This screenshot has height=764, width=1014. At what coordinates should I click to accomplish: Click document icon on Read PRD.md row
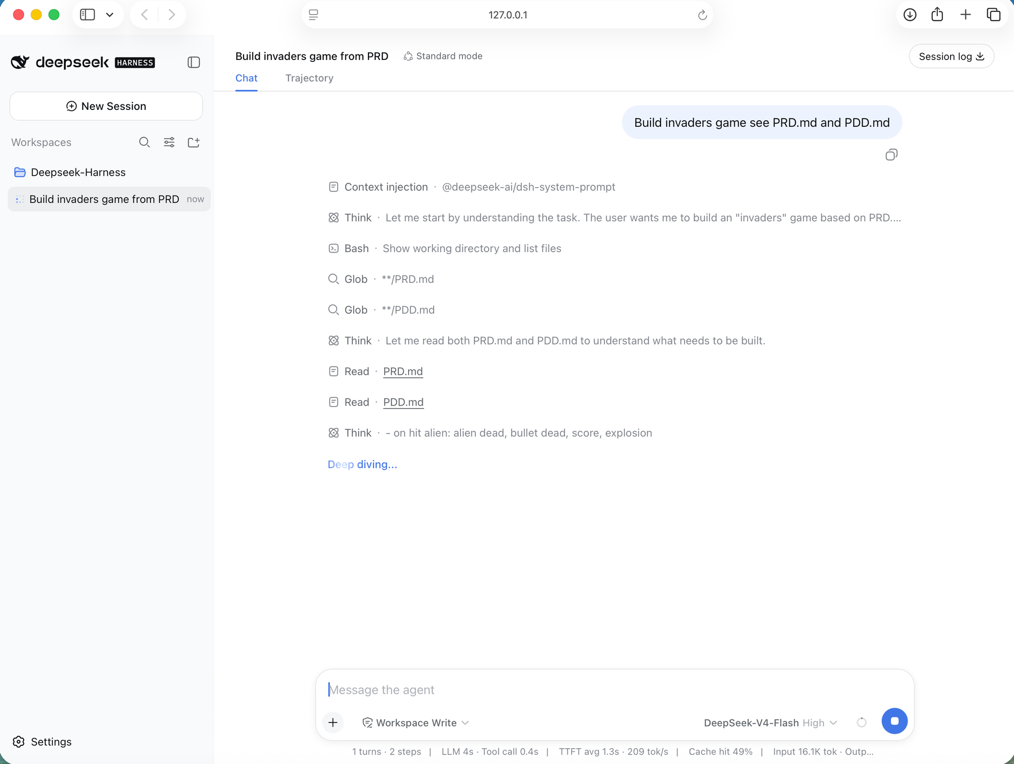pos(334,371)
